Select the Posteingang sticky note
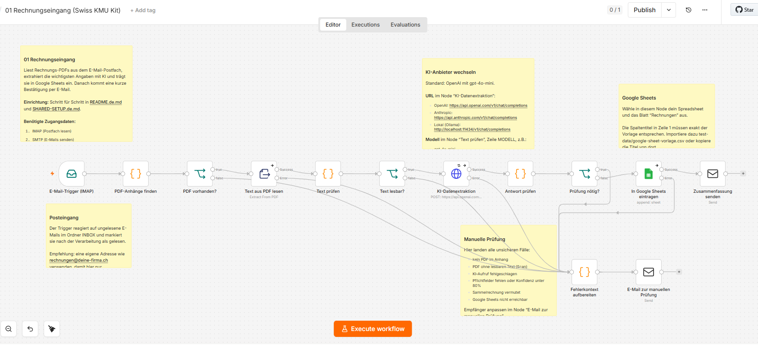Image resolution: width=758 pixels, height=345 pixels. (89, 236)
